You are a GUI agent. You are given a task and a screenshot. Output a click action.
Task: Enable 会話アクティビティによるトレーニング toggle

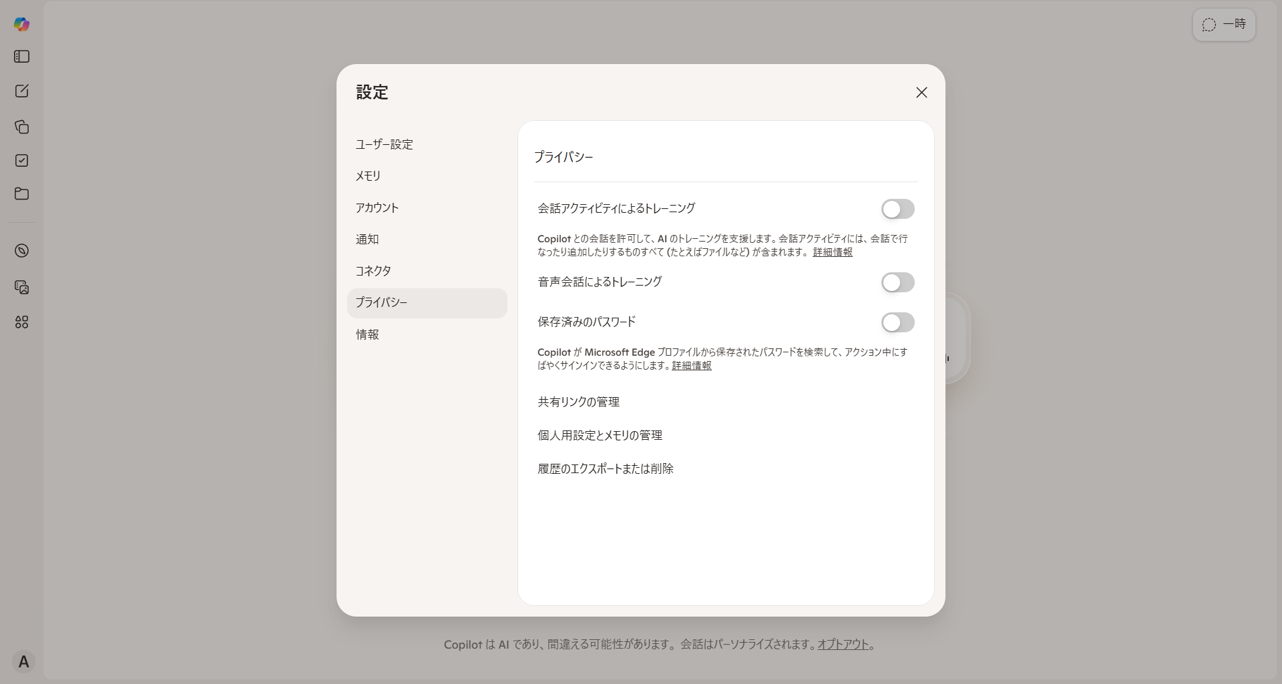(897, 209)
